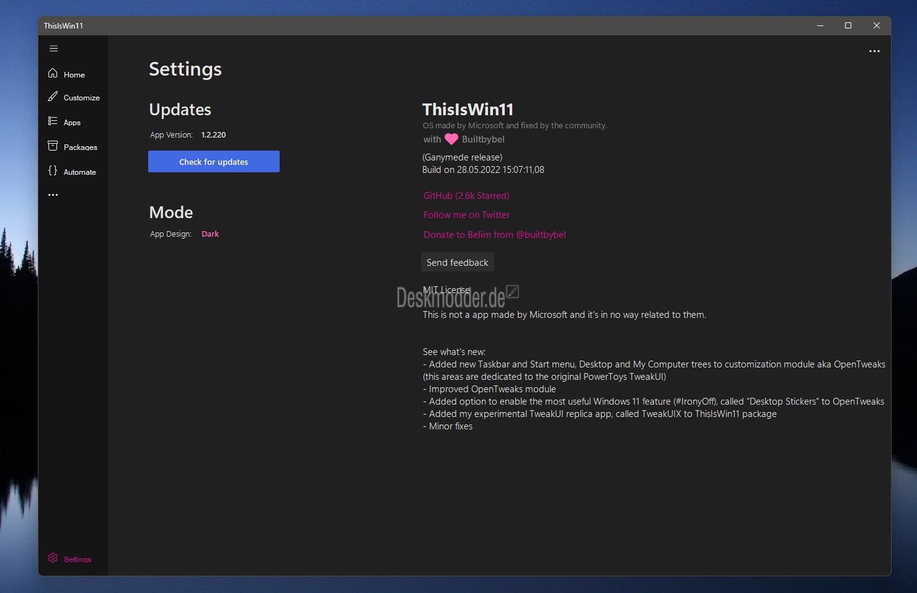Click the Check for updates button

click(214, 162)
